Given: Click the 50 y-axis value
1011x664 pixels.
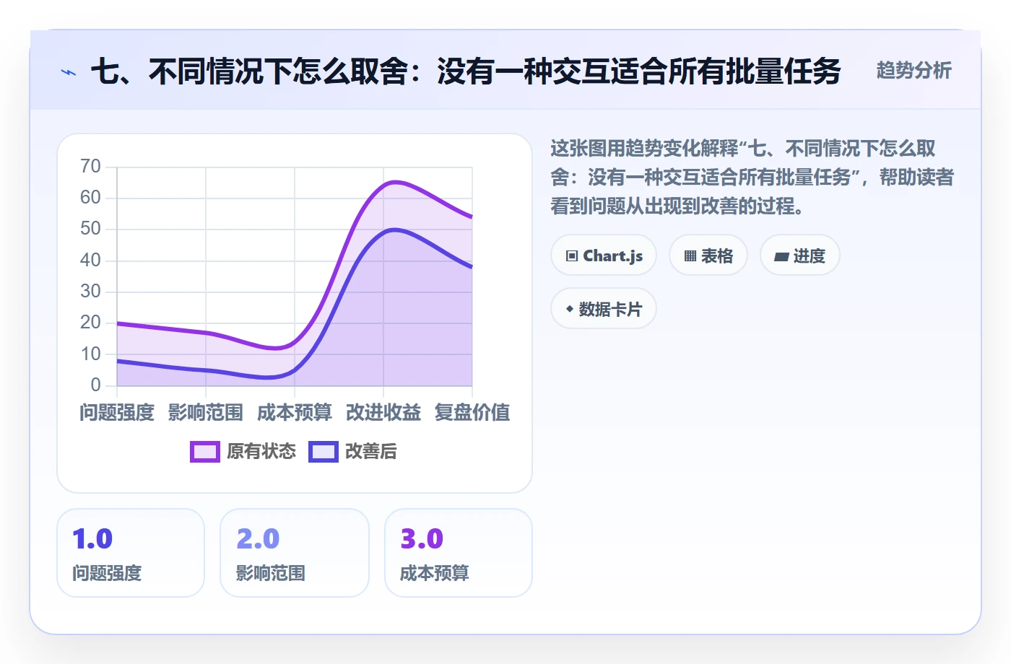Looking at the screenshot, I should [91, 229].
